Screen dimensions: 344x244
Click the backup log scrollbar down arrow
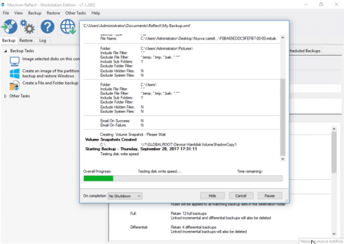283,159
